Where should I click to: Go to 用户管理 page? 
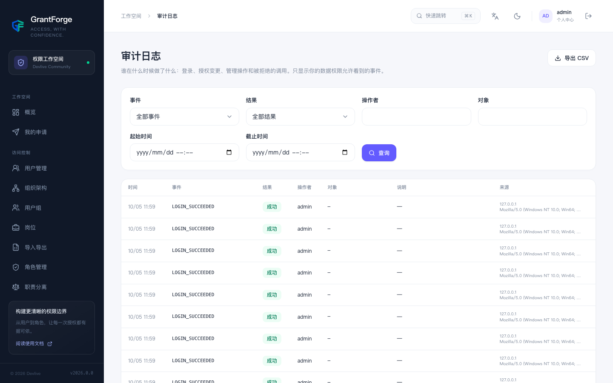(52, 168)
